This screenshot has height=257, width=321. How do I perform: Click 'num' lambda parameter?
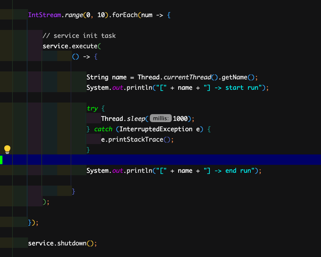[x=147, y=15]
